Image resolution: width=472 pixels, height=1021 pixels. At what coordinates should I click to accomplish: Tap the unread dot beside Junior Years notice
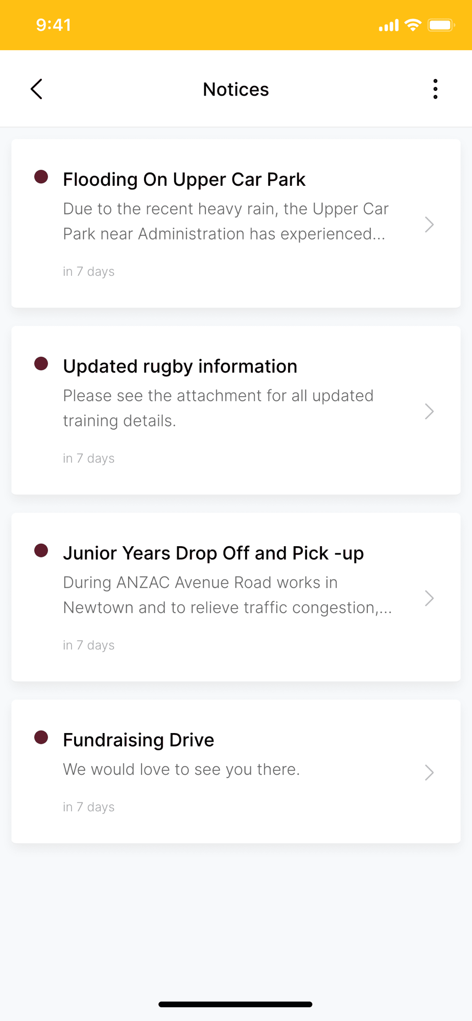click(41, 551)
